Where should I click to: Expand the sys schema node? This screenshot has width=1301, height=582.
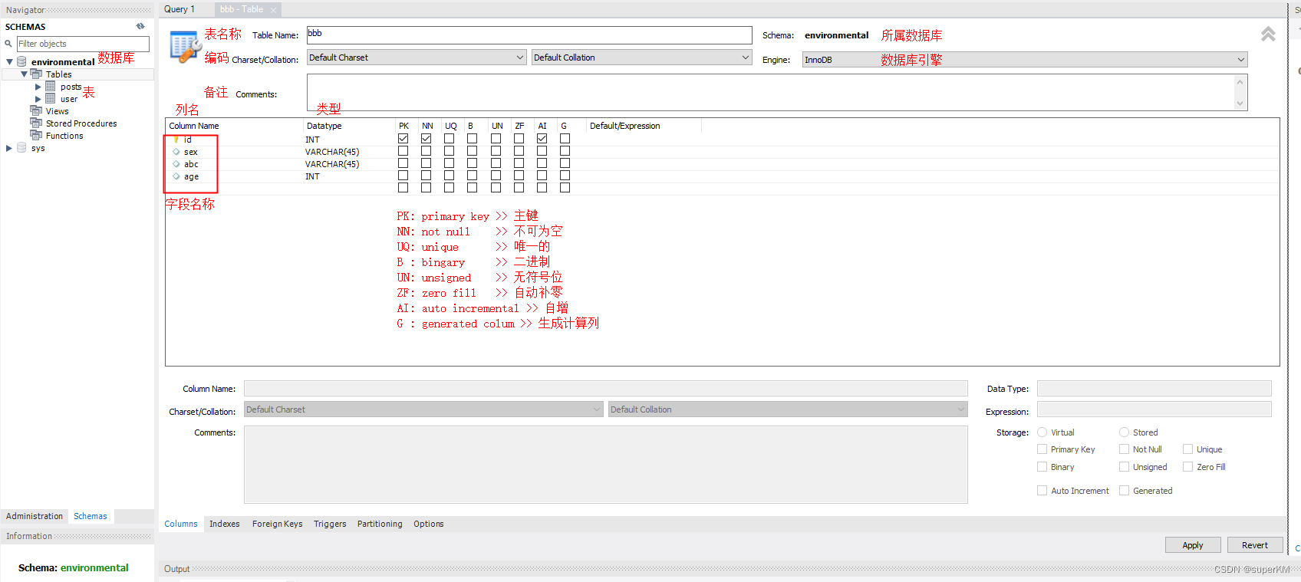click(x=9, y=148)
